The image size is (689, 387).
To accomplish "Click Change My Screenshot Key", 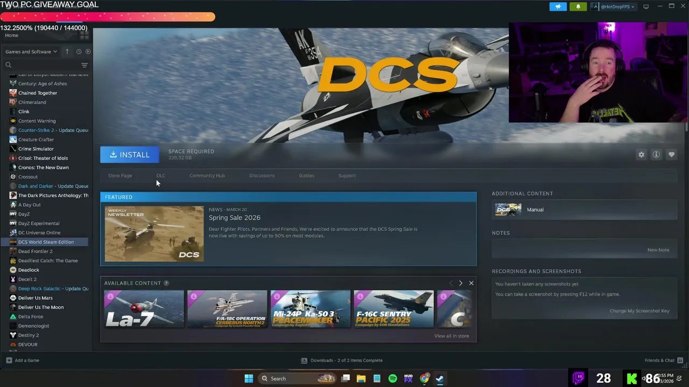I will pos(639,311).
